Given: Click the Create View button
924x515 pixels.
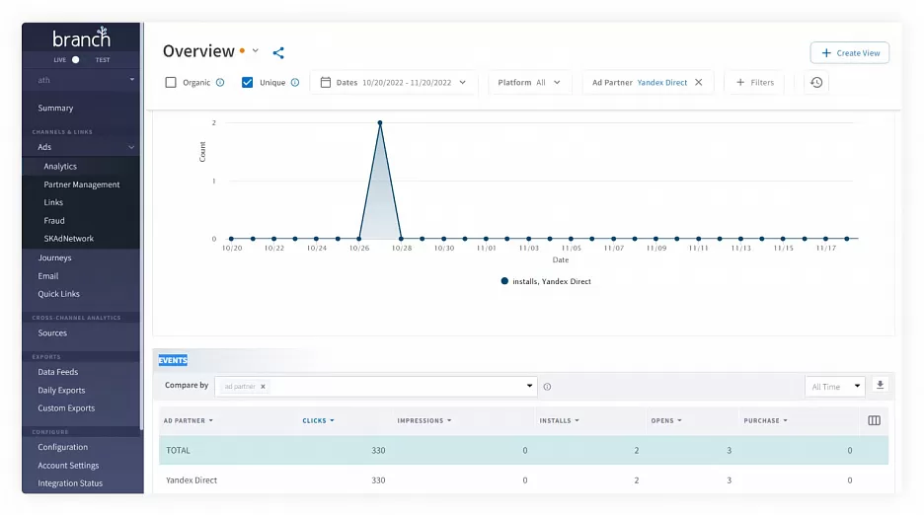Looking at the screenshot, I should click(849, 53).
